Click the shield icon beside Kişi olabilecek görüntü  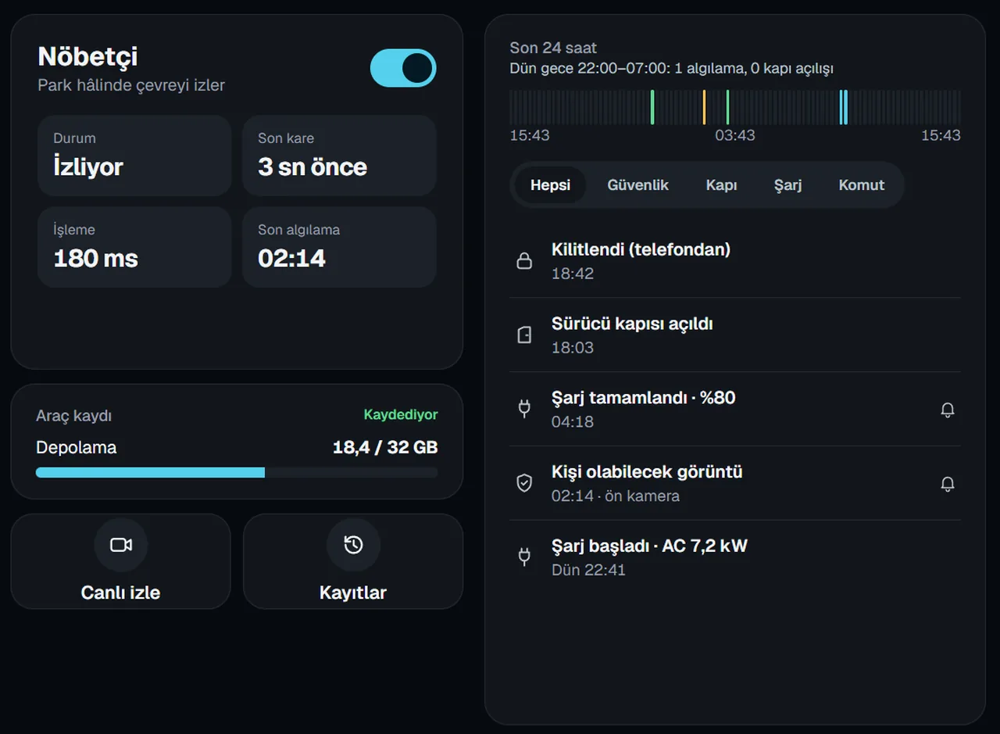tap(524, 483)
